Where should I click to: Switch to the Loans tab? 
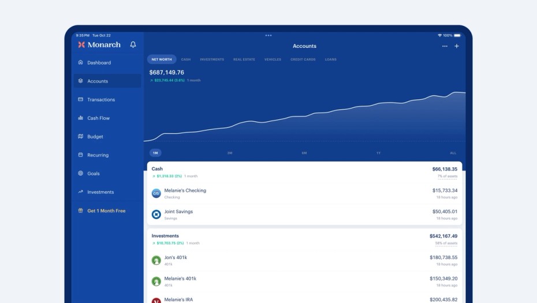pyautogui.click(x=331, y=59)
